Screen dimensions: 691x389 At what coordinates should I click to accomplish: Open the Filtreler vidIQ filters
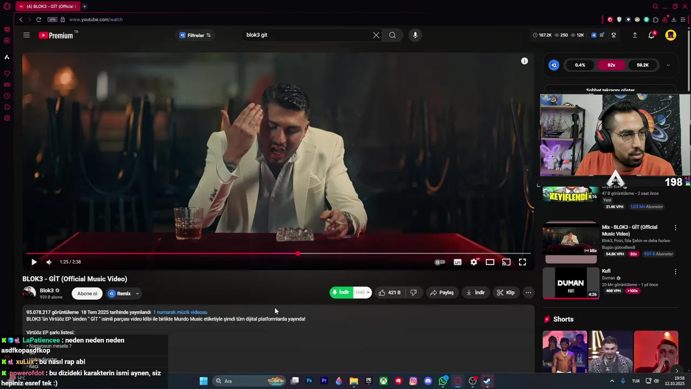point(195,35)
